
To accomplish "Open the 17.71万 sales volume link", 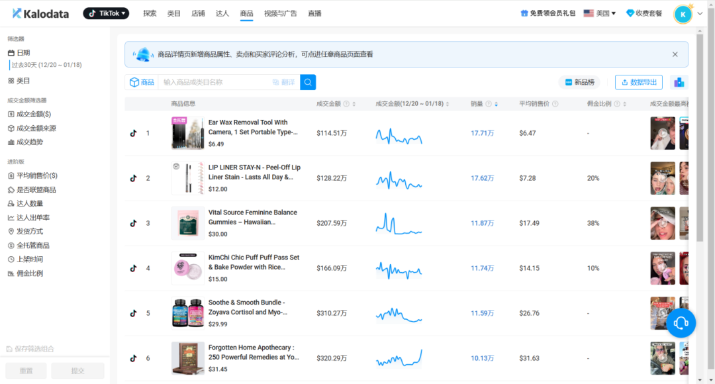I will (483, 132).
